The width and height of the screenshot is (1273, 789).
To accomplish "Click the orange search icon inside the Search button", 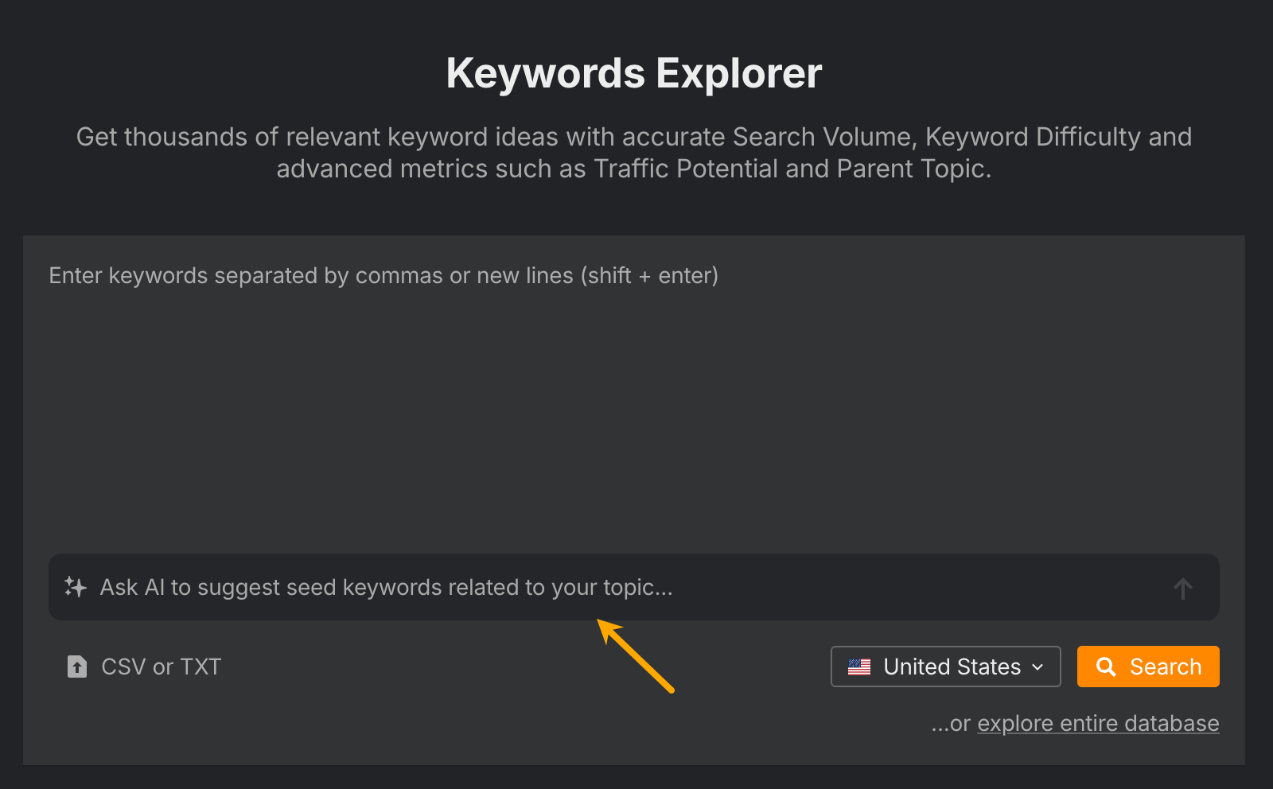I will pos(1106,667).
